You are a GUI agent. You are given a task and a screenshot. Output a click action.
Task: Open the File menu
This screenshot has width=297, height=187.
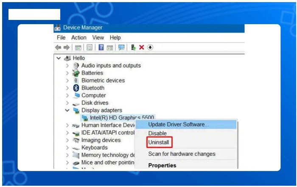pos(61,37)
